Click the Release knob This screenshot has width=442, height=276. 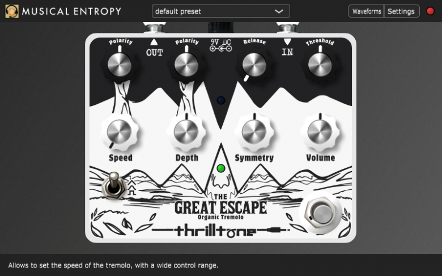click(254, 64)
